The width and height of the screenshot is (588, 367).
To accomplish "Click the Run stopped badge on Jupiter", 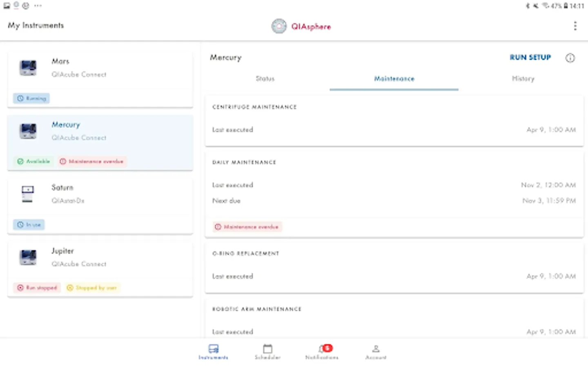I will coord(37,288).
